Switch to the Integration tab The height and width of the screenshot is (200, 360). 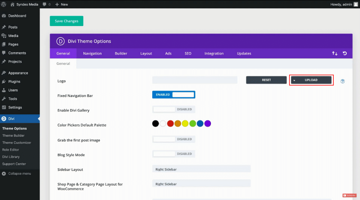[214, 54]
